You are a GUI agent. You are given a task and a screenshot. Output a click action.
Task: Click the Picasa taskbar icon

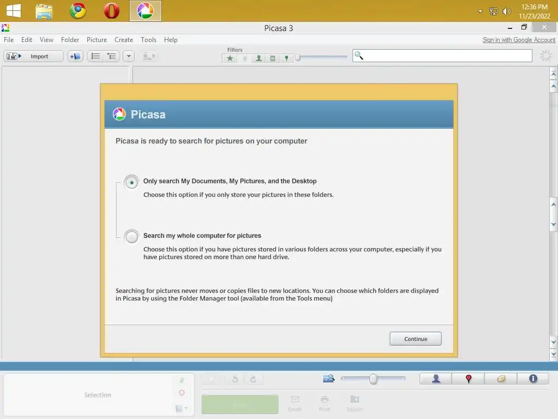click(x=145, y=11)
